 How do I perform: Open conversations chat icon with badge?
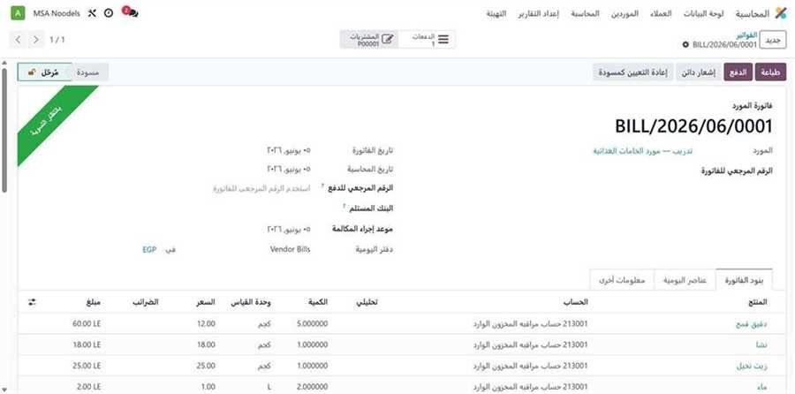pyautogui.click(x=131, y=12)
